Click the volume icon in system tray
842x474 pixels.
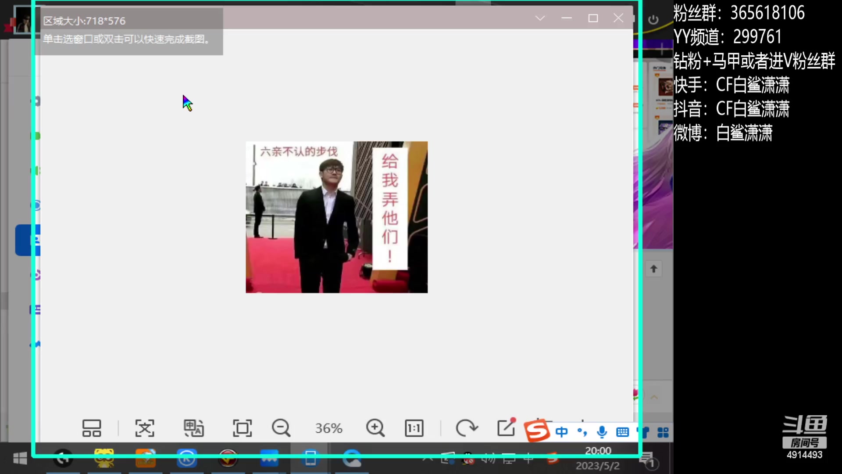click(x=488, y=459)
